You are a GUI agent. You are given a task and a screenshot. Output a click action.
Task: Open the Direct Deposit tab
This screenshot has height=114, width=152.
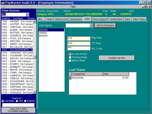pyautogui.click(x=100, y=19)
